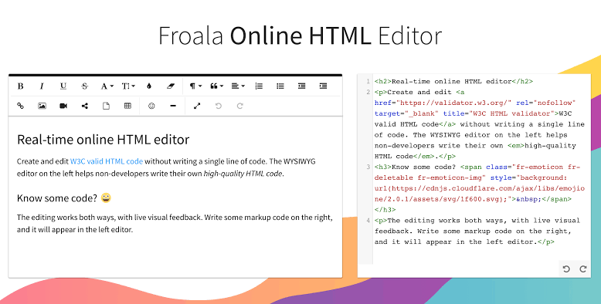Click Redo in the editor toolbar

pyautogui.click(x=240, y=106)
